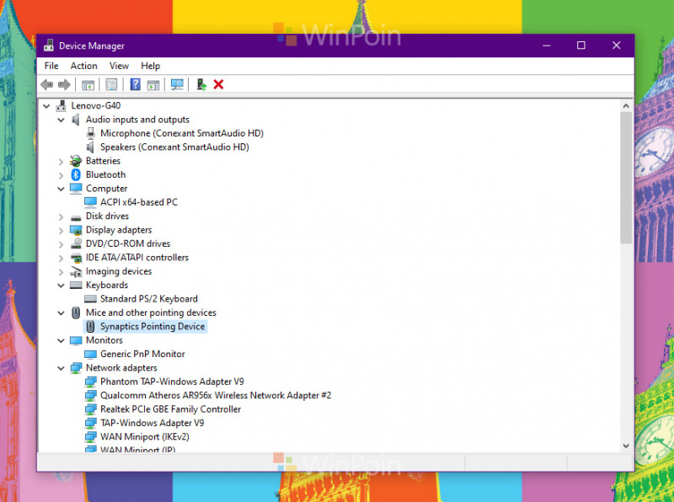674x502 pixels.
Task: Open the File menu
Action: [x=51, y=66]
